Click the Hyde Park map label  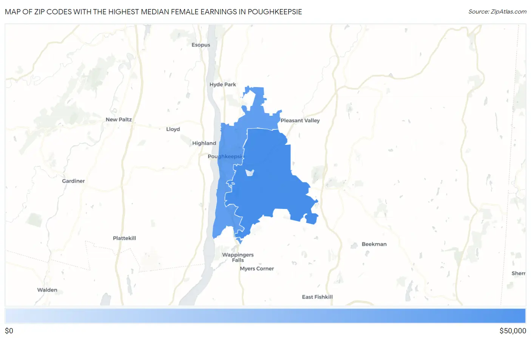(x=223, y=84)
